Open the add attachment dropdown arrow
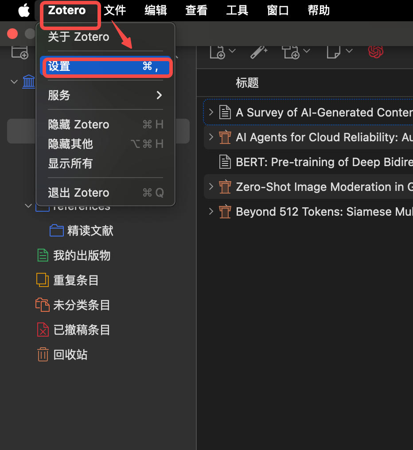413x450 pixels. point(307,51)
